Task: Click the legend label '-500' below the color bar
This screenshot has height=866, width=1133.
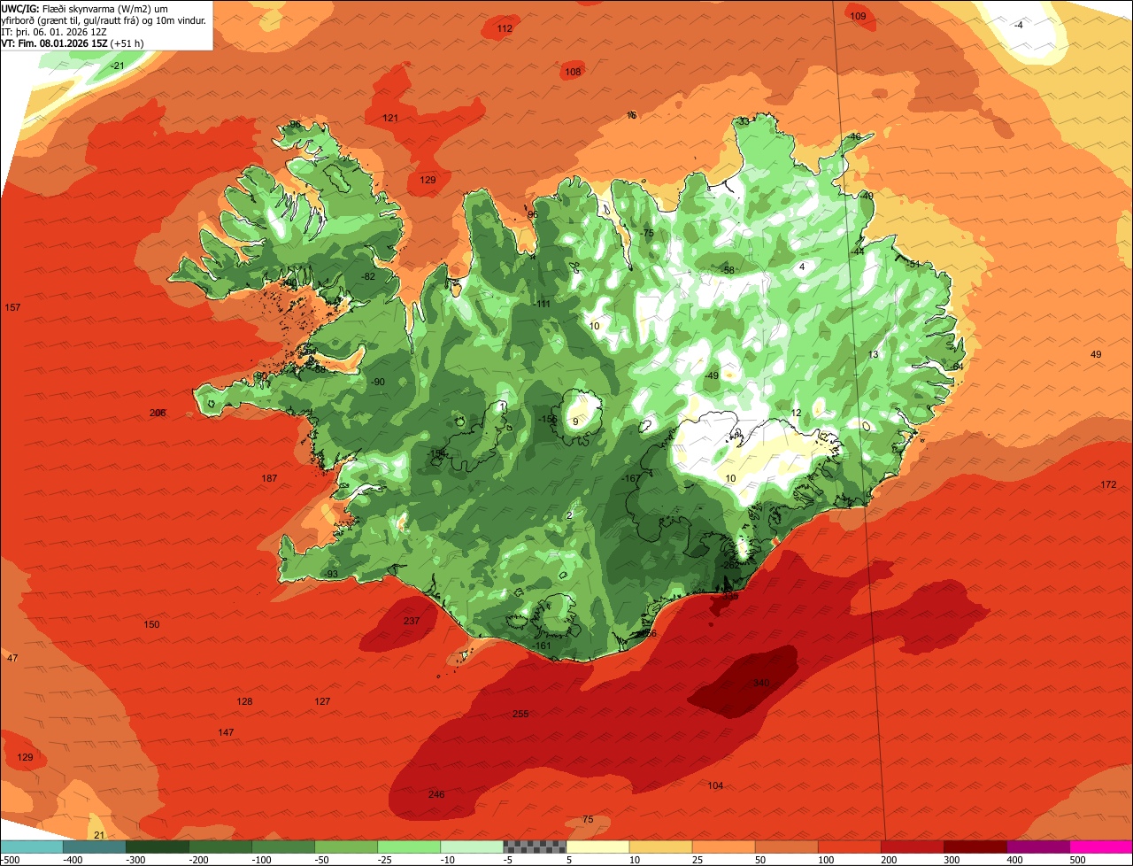Action: 10,860
